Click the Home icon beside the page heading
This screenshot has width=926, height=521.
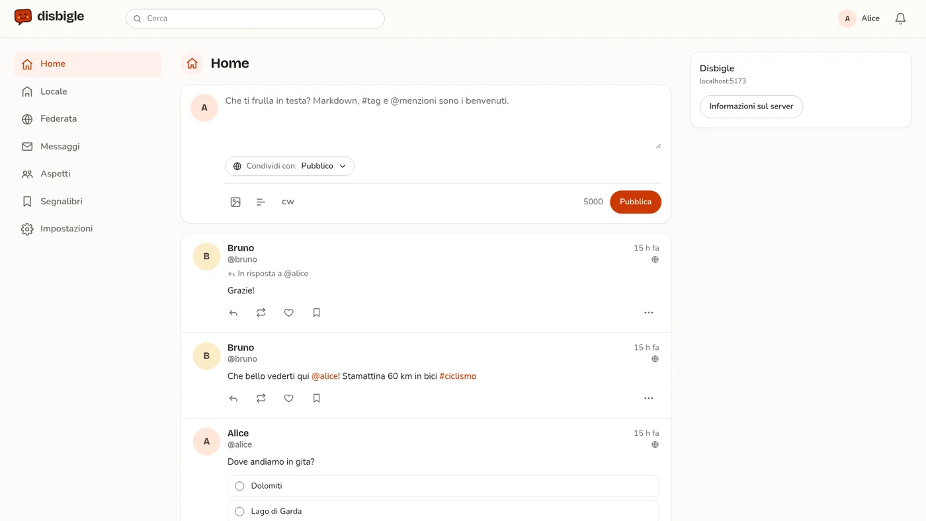tap(192, 63)
